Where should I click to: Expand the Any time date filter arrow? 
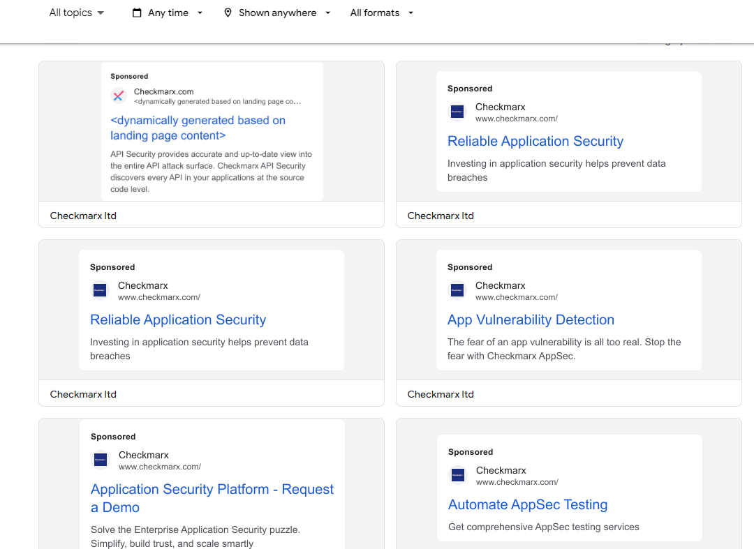200,13
